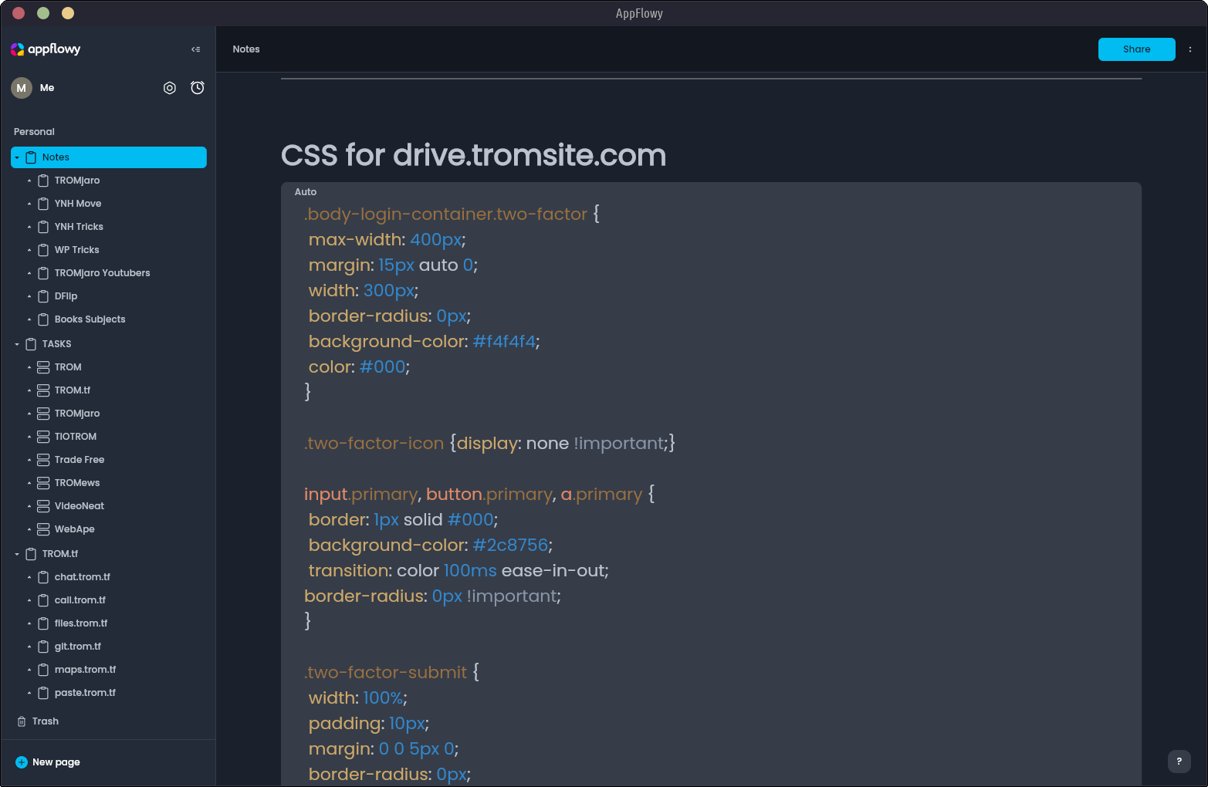1208x787 pixels.
Task: Click the document icon of YNH Move
Action: click(43, 204)
